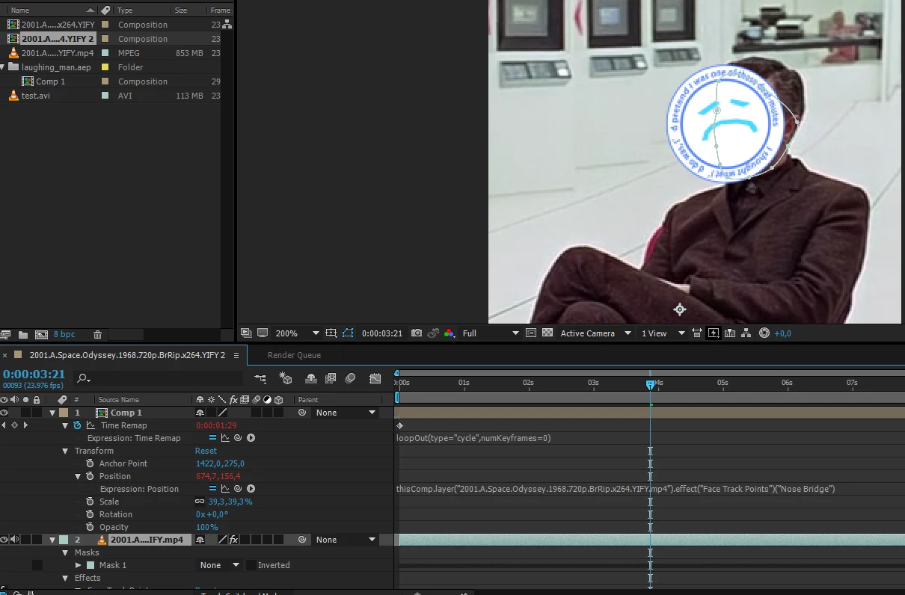Toggle the transparency grid in viewer
Screen dimensions: 905x595
[547, 333]
